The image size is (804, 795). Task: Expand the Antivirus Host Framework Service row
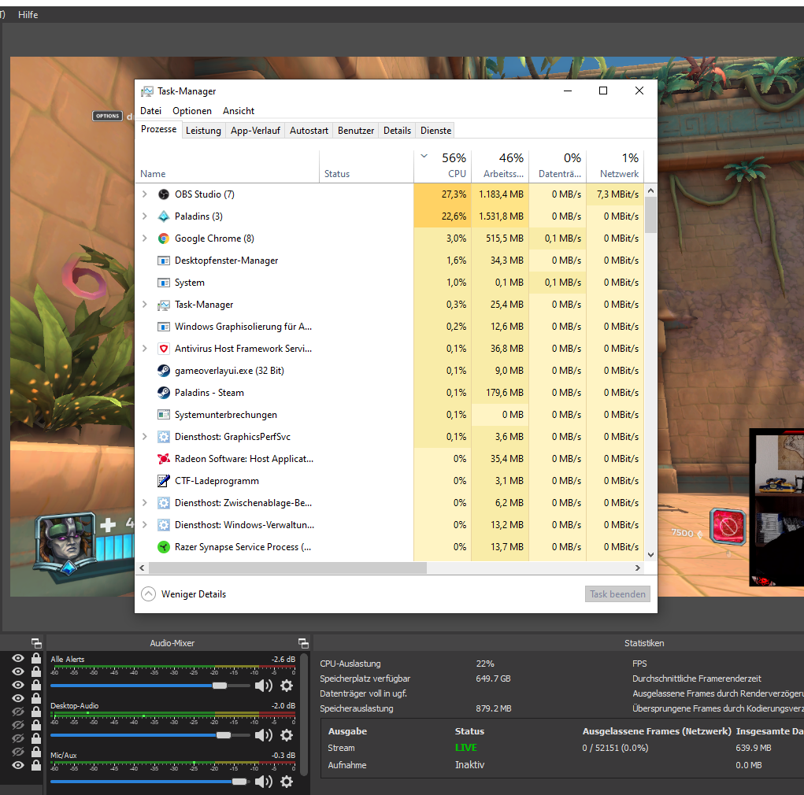click(x=144, y=349)
